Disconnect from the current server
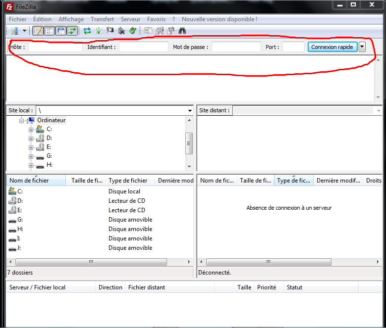386x328 pixels. click(x=121, y=31)
